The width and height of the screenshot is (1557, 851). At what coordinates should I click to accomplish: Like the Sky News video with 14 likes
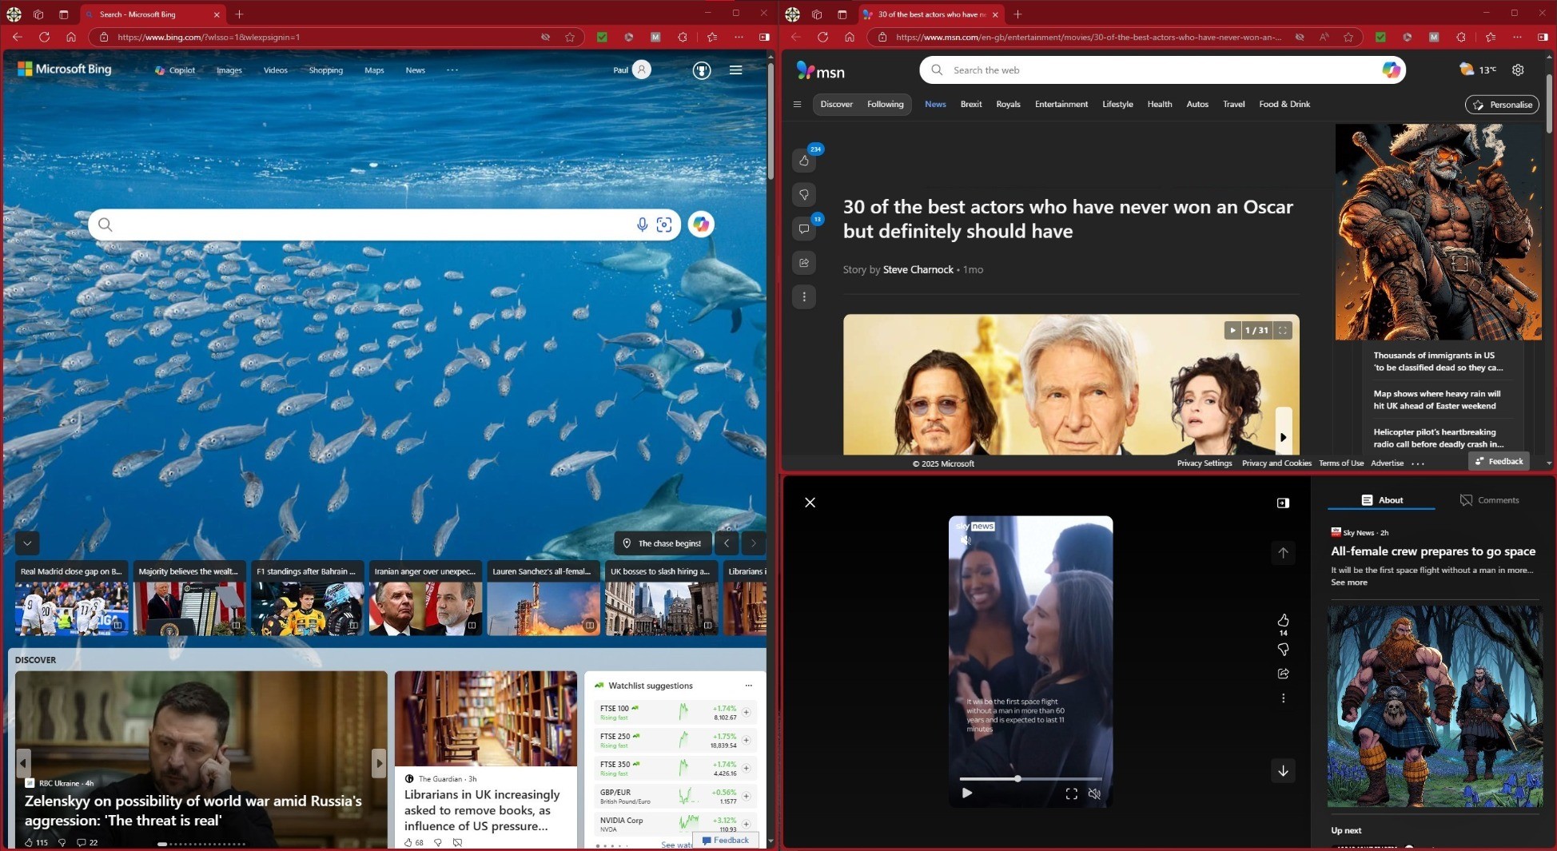[1283, 620]
